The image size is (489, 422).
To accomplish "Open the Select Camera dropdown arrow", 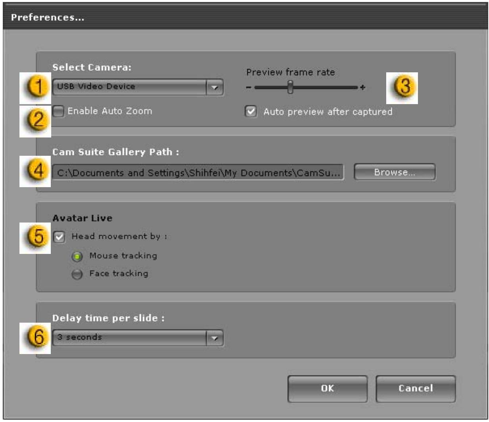I will click(215, 87).
